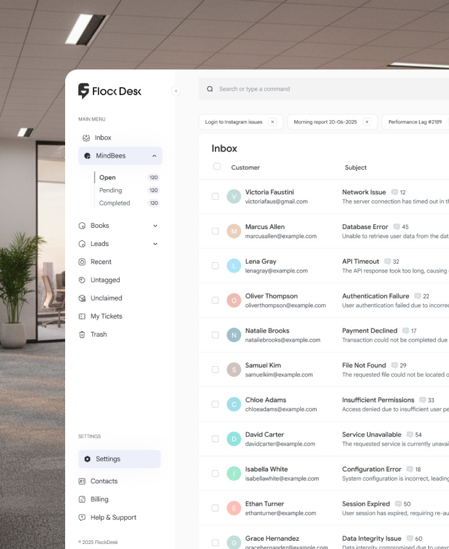Image resolution: width=449 pixels, height=549 pixels.
Task: Select the Pending tickets filter
Action: pyautogui.click(x=110, y=190)
